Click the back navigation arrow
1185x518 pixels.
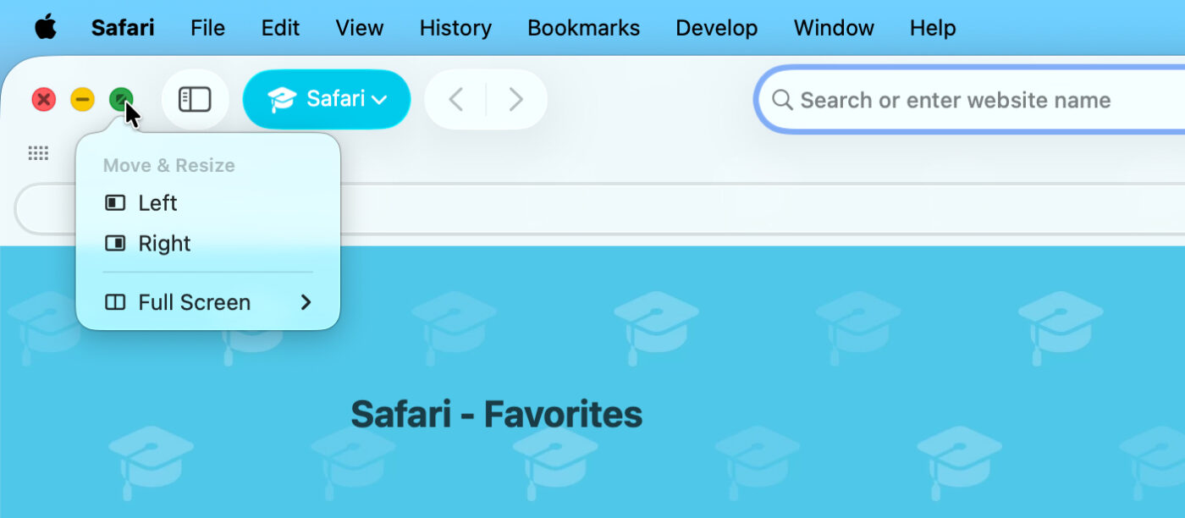click(455, 100)
